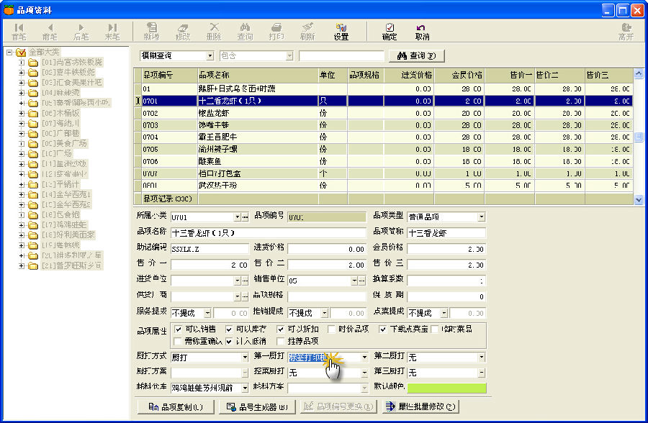Image resolution: width=648 pixels, height=423 pixels.
Task: Enable the 时价品项 checkbox
Action: coord(331,329)
